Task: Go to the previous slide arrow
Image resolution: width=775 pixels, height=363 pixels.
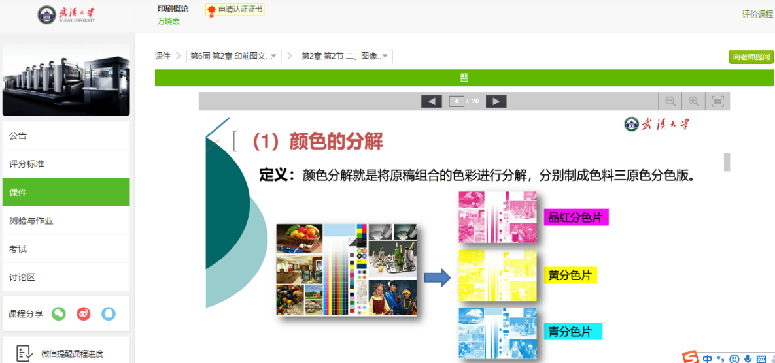Action: coord(432,101)
